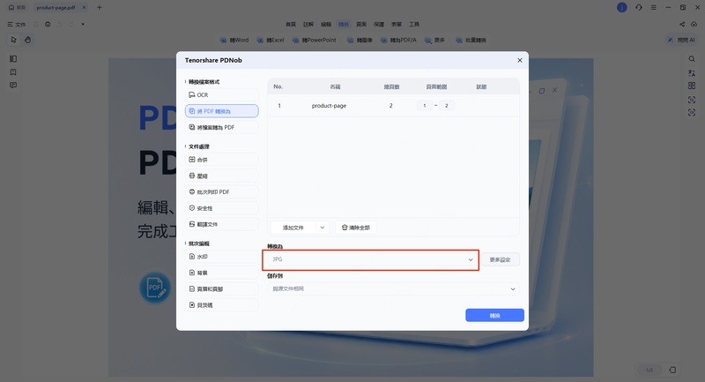
Task: Open the 更多 conversion dropdown in ribbon
Action: 434,40
